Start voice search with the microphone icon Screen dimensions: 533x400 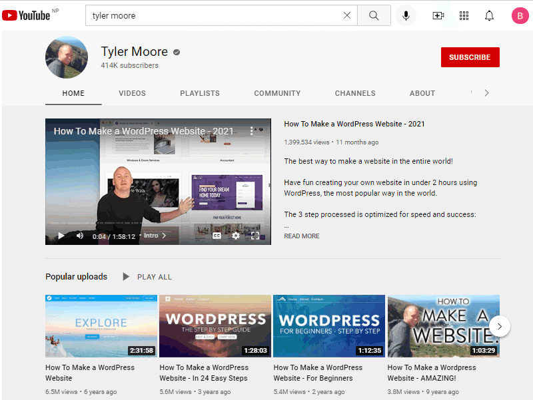point(406,15)
